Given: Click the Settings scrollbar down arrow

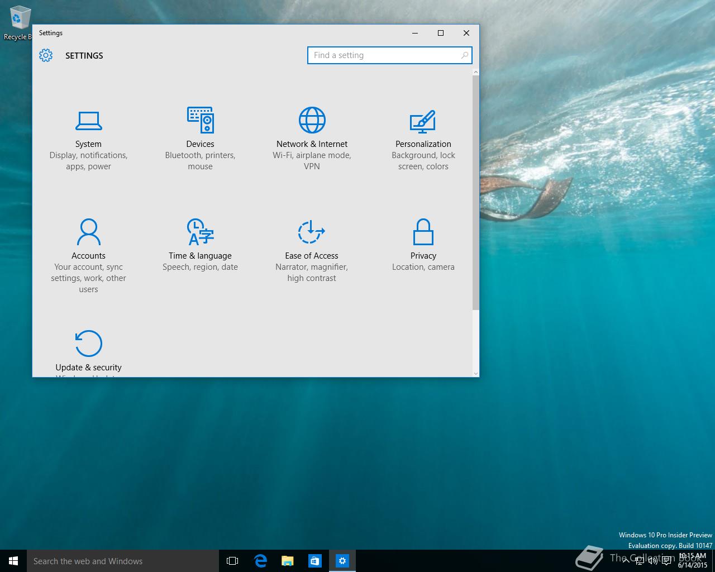Looking at the screenshot, I should (x=476, y=373).
